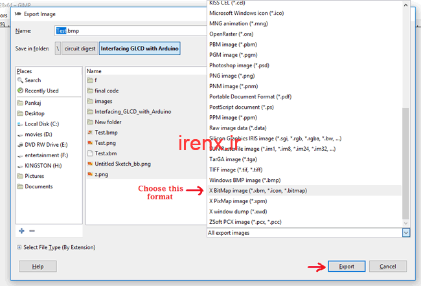Click the DVD RW Drive (E:) icon

20,145
